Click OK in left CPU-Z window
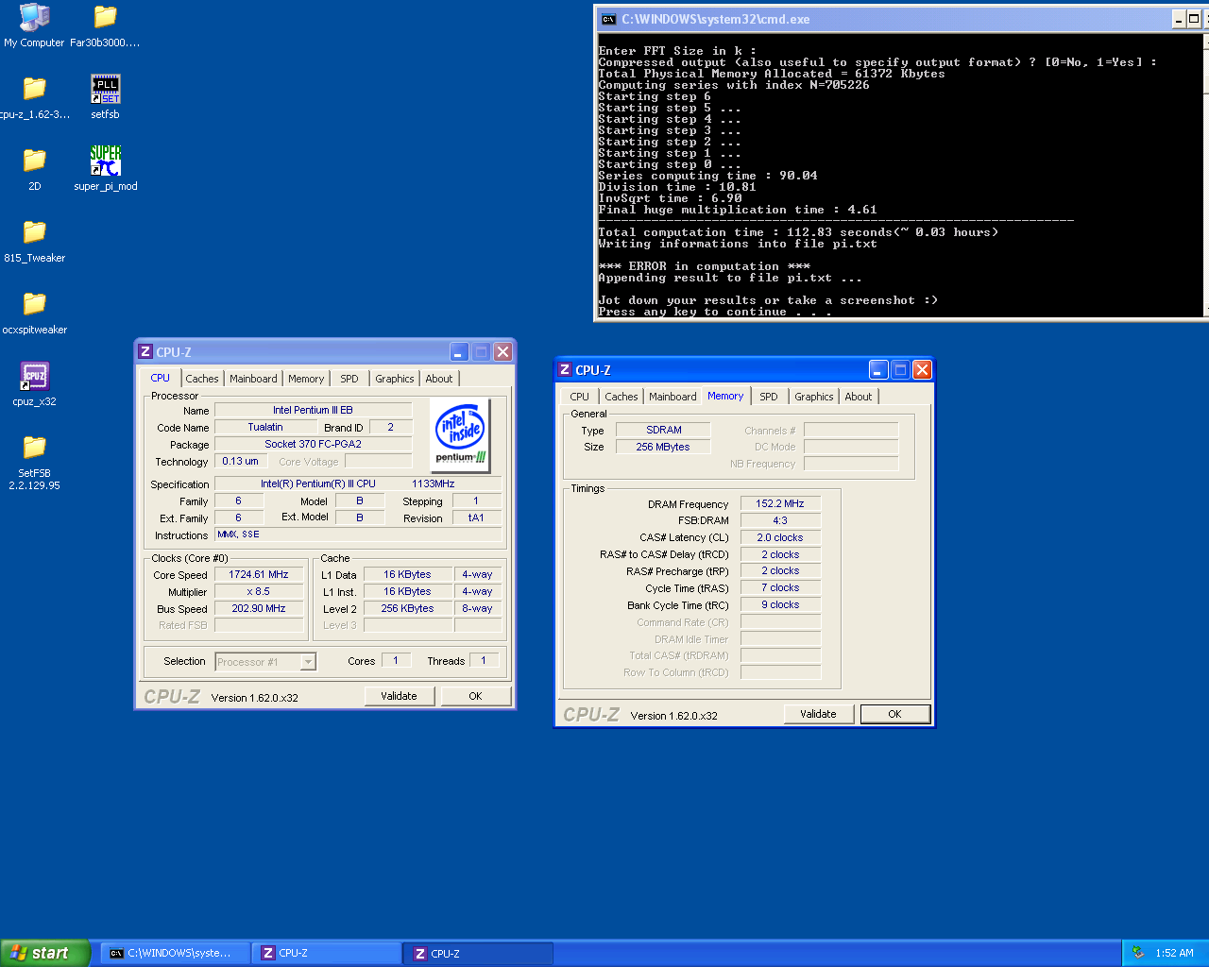The width and height of the screenshot is (1209, 967). (475, 696)
